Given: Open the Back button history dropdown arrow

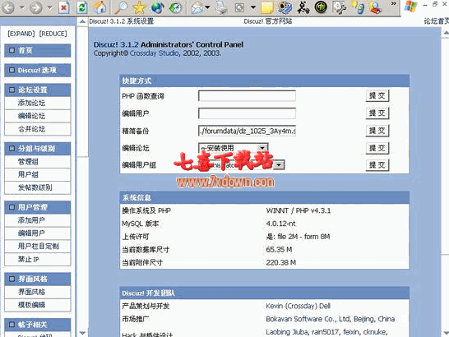Looking at the screenshot, I should coord(21,7).
